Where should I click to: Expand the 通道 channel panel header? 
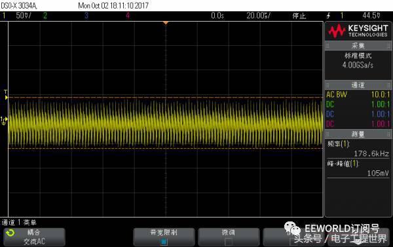point(358,85)
